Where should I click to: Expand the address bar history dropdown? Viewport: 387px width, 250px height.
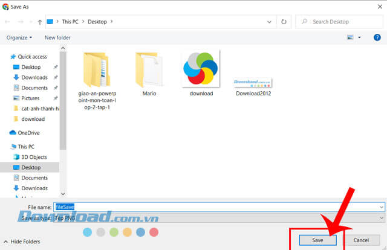point(269,22)
